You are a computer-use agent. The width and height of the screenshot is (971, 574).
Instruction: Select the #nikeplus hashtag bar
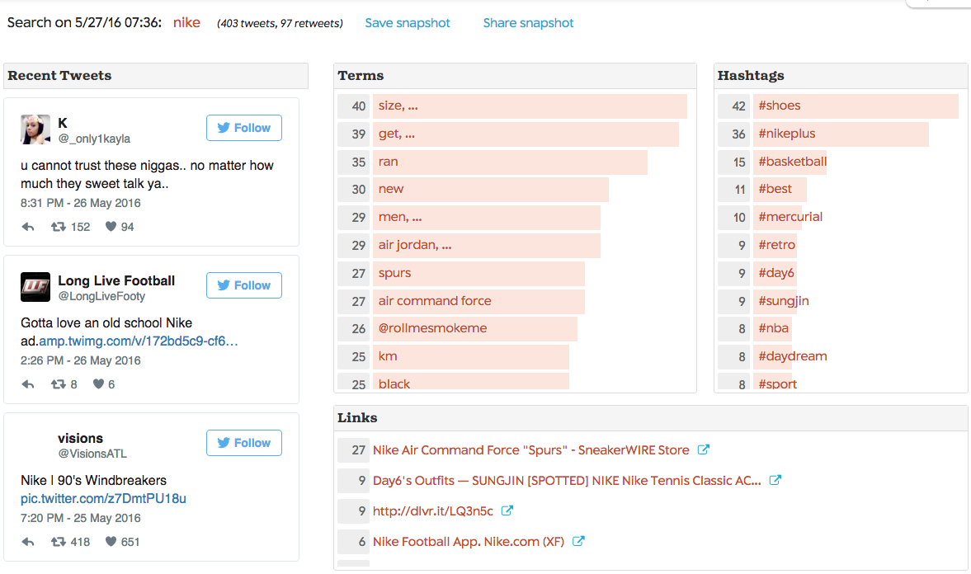click(x=841, y=134)
